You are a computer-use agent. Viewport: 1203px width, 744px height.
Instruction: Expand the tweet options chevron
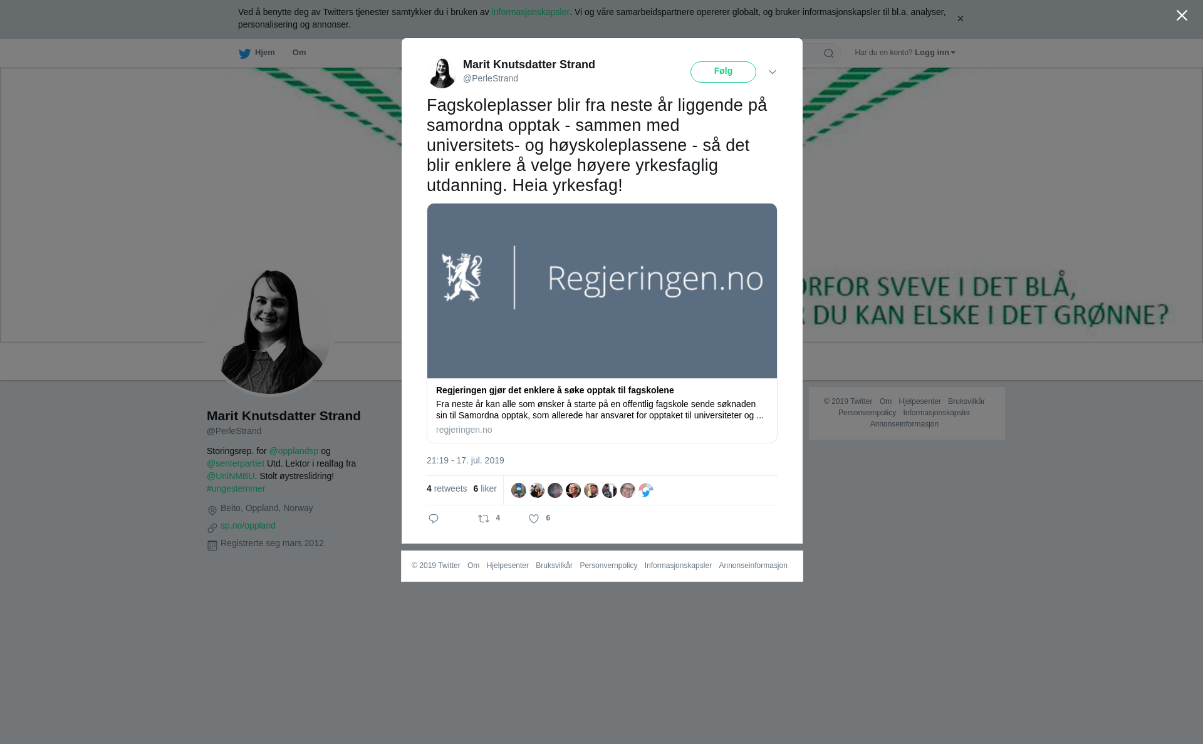click(773, 72)
